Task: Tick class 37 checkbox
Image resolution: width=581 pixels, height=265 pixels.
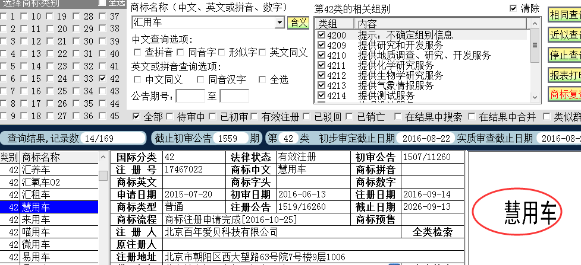Action: (103, 16)
